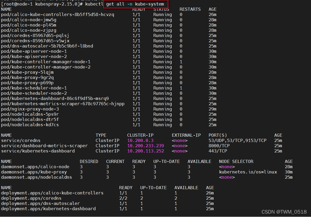Click cluster IP 10.200.233.239

tap(146, 146)
